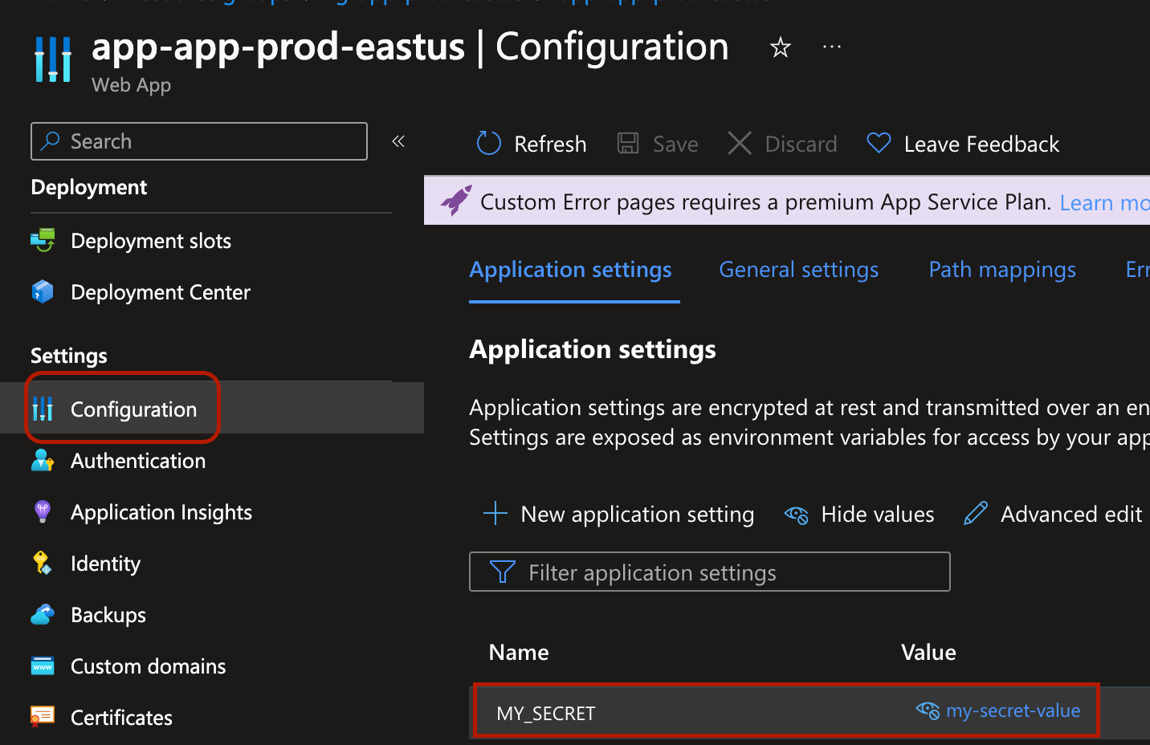
Task: Follow the Learn more link in banner
Action: point(1104,202)
